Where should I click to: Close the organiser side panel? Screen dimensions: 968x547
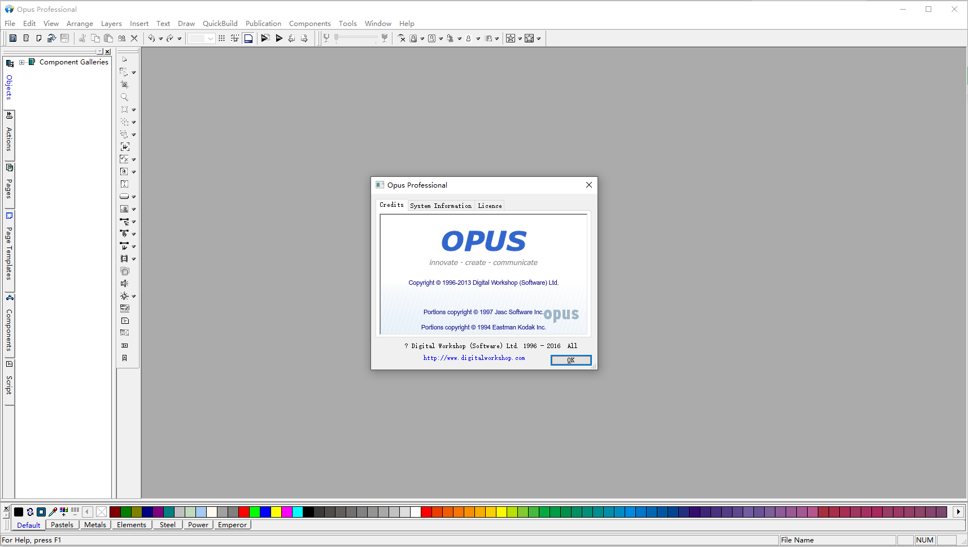107,51
